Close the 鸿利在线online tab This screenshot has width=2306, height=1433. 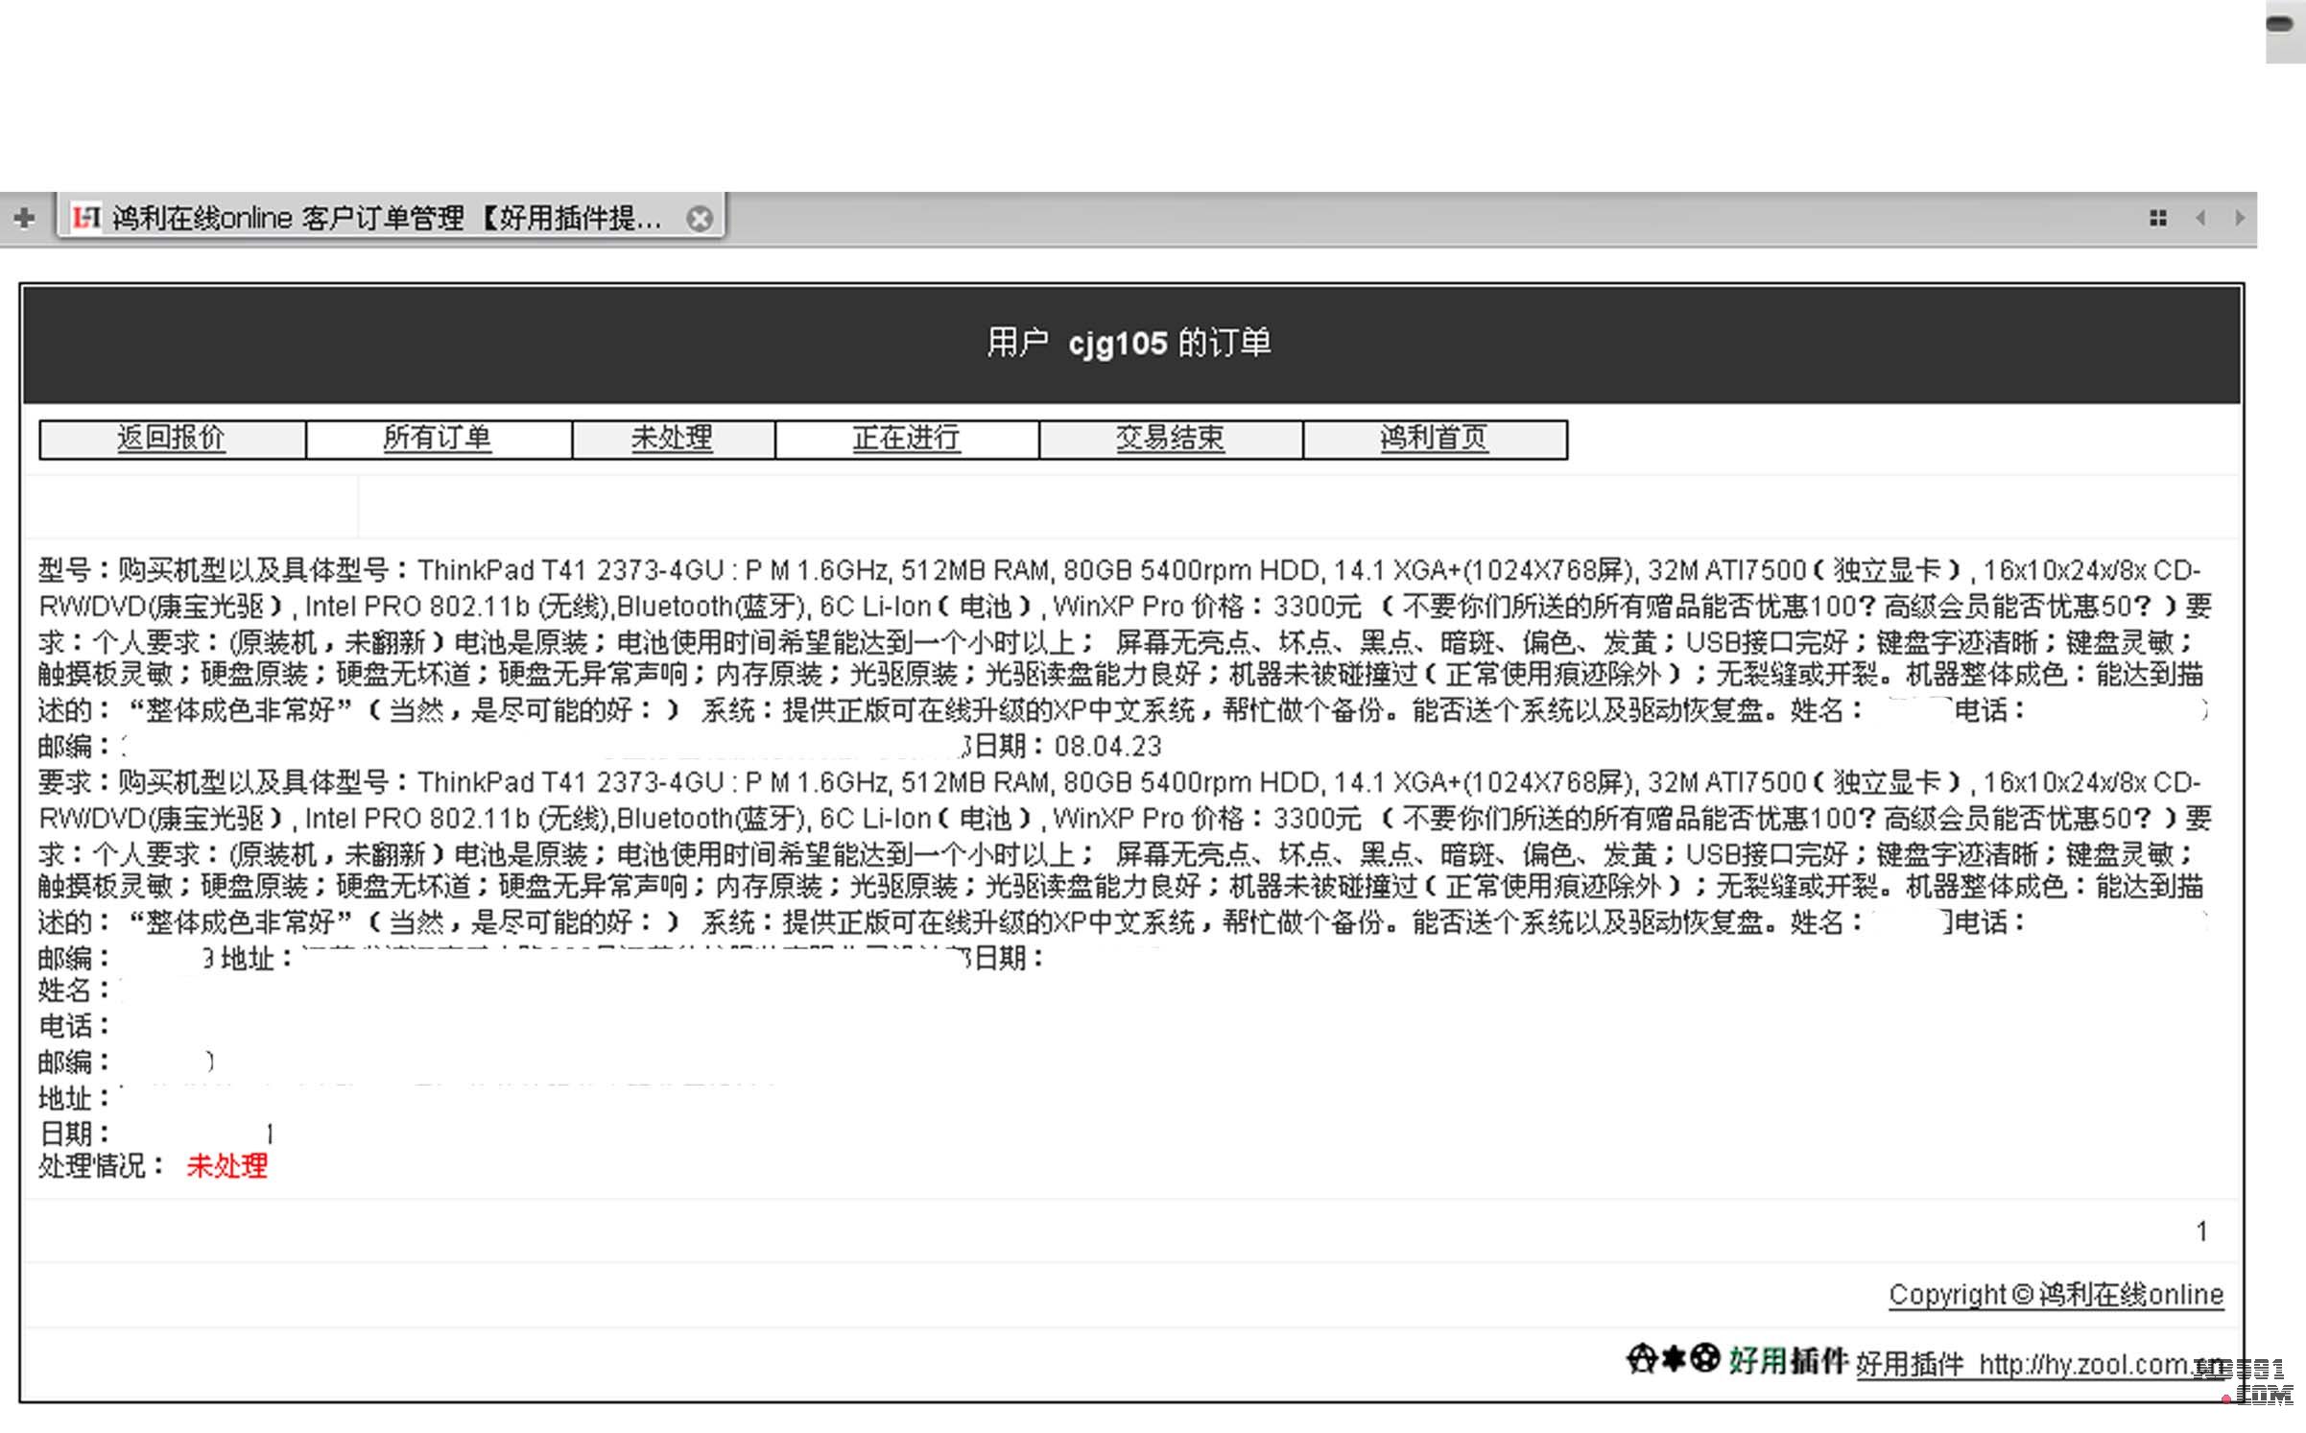700,219
